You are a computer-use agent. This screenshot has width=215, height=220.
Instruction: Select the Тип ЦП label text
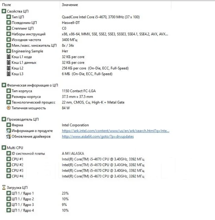tap(18, 17)
